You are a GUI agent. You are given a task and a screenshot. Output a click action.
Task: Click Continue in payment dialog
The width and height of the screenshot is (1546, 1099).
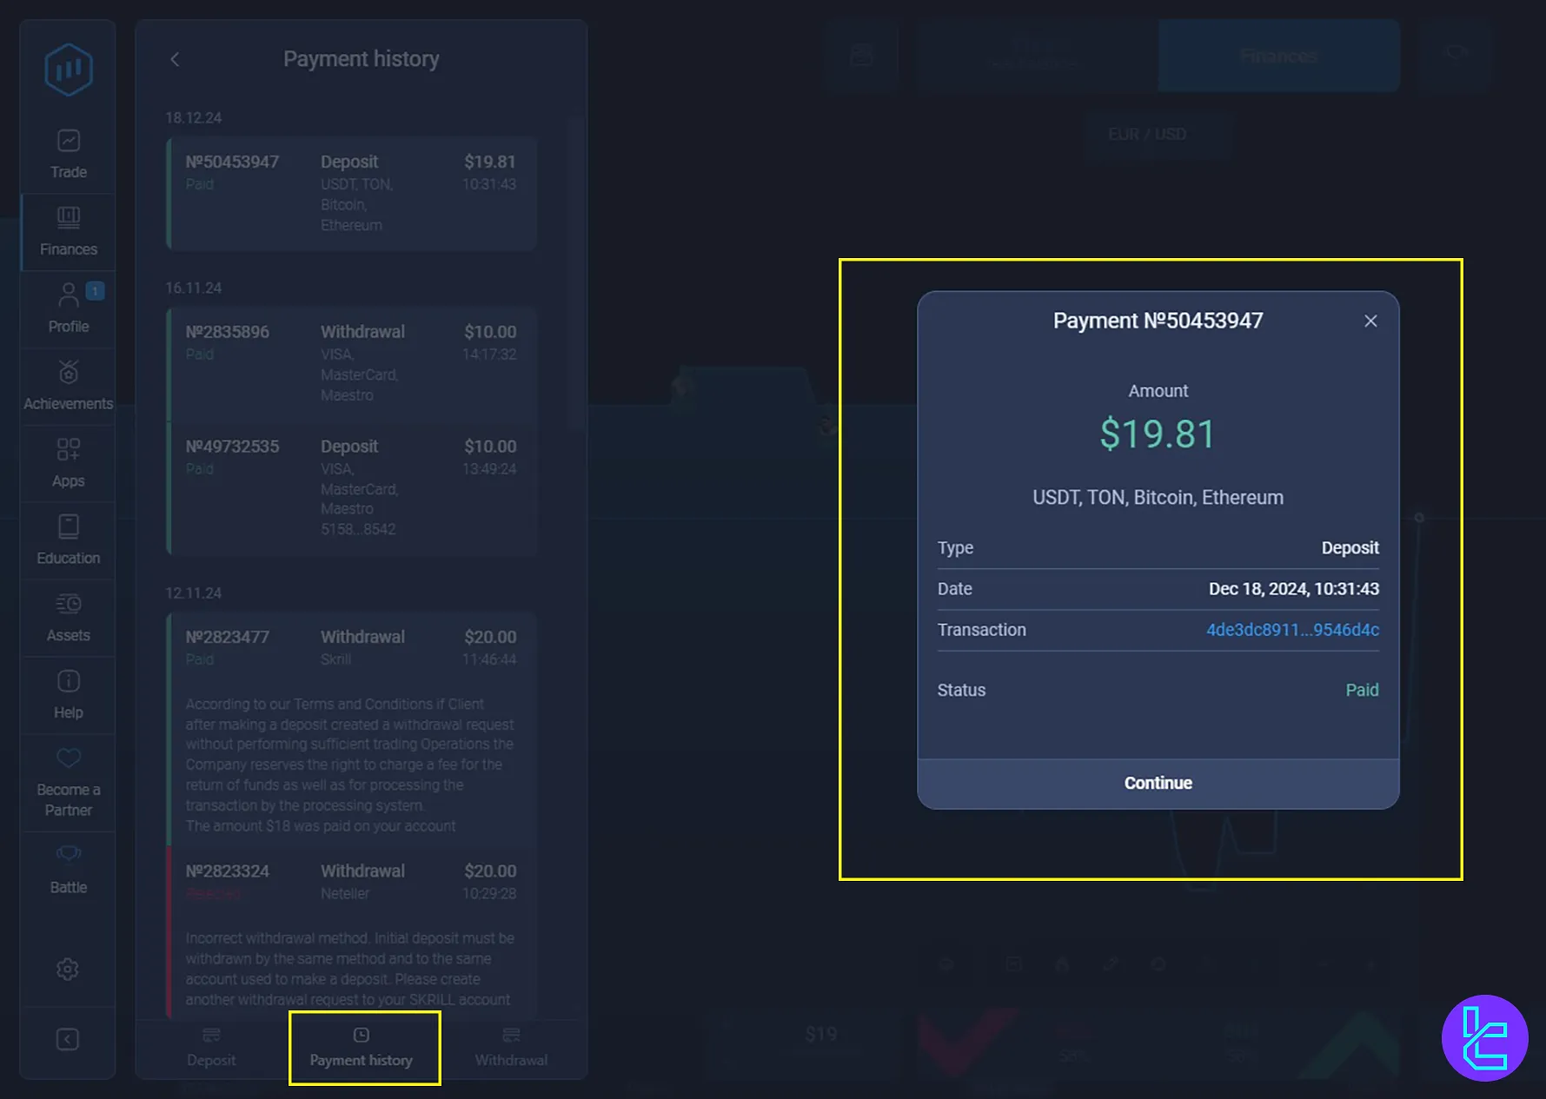(x=1158, y=784)
